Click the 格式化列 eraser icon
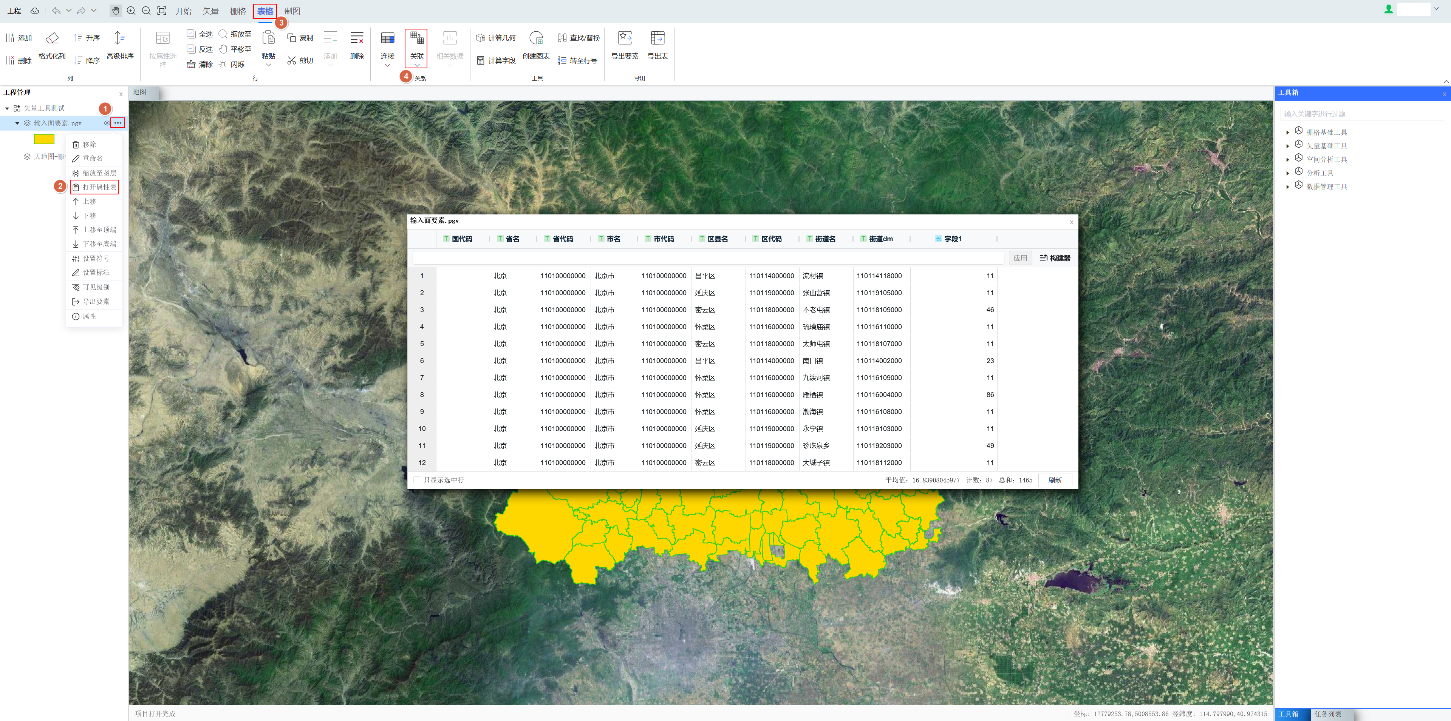The height and width of the screenshot is (721, 1451). [52, 38]
